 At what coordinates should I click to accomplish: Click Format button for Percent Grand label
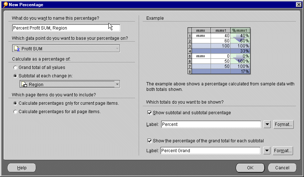point(284,150)
